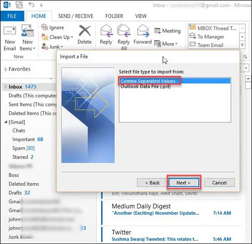The image size is (252, 244).
Task: Switch to the VIEW tab
Action: (x=141, y=16)
